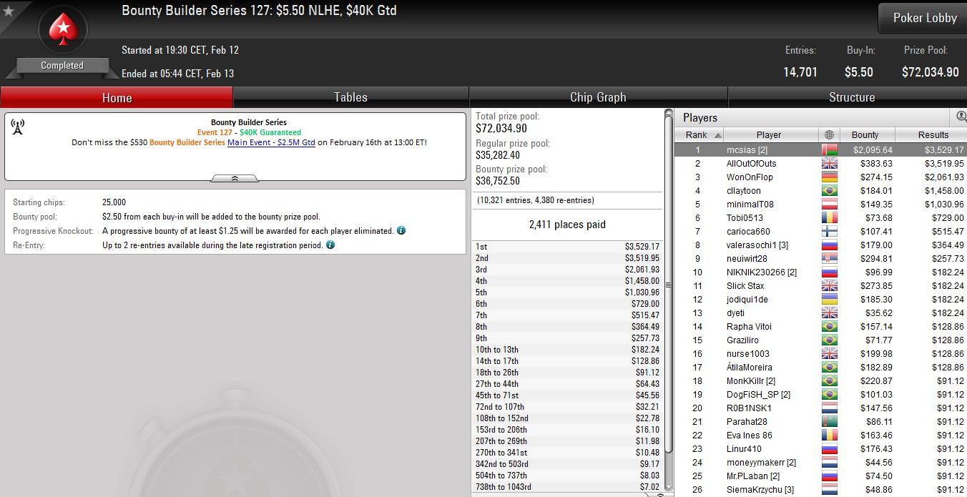
Task: Sort players by Bounty column
Action: click(x=865, y=134)
